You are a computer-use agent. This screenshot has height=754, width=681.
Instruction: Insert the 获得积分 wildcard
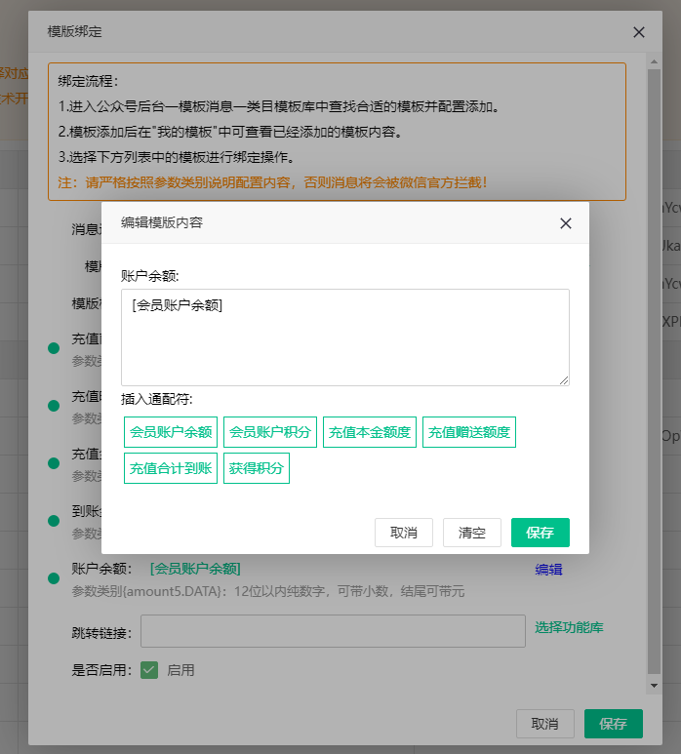coord(257,468)
